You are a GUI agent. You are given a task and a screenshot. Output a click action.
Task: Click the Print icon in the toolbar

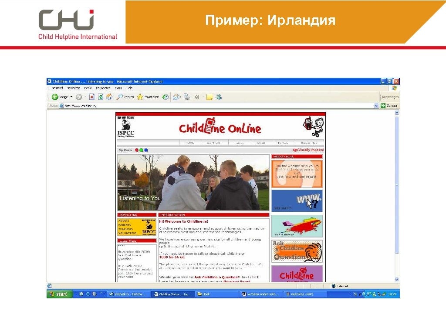point(186,97)
